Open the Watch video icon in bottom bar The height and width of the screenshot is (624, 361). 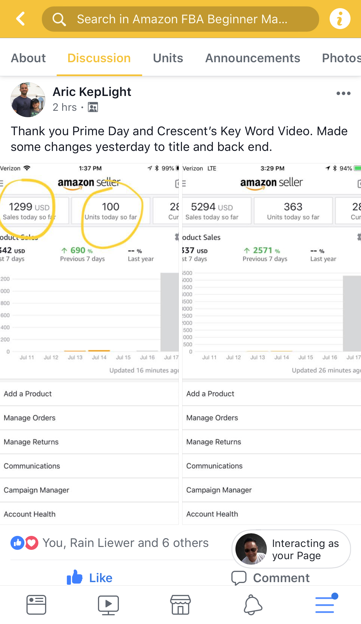[108, 605]
